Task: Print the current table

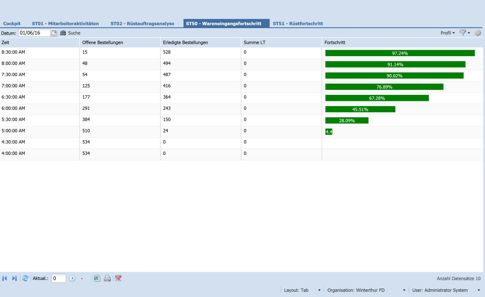Action: pyautogui.click(x=107, y=278)
